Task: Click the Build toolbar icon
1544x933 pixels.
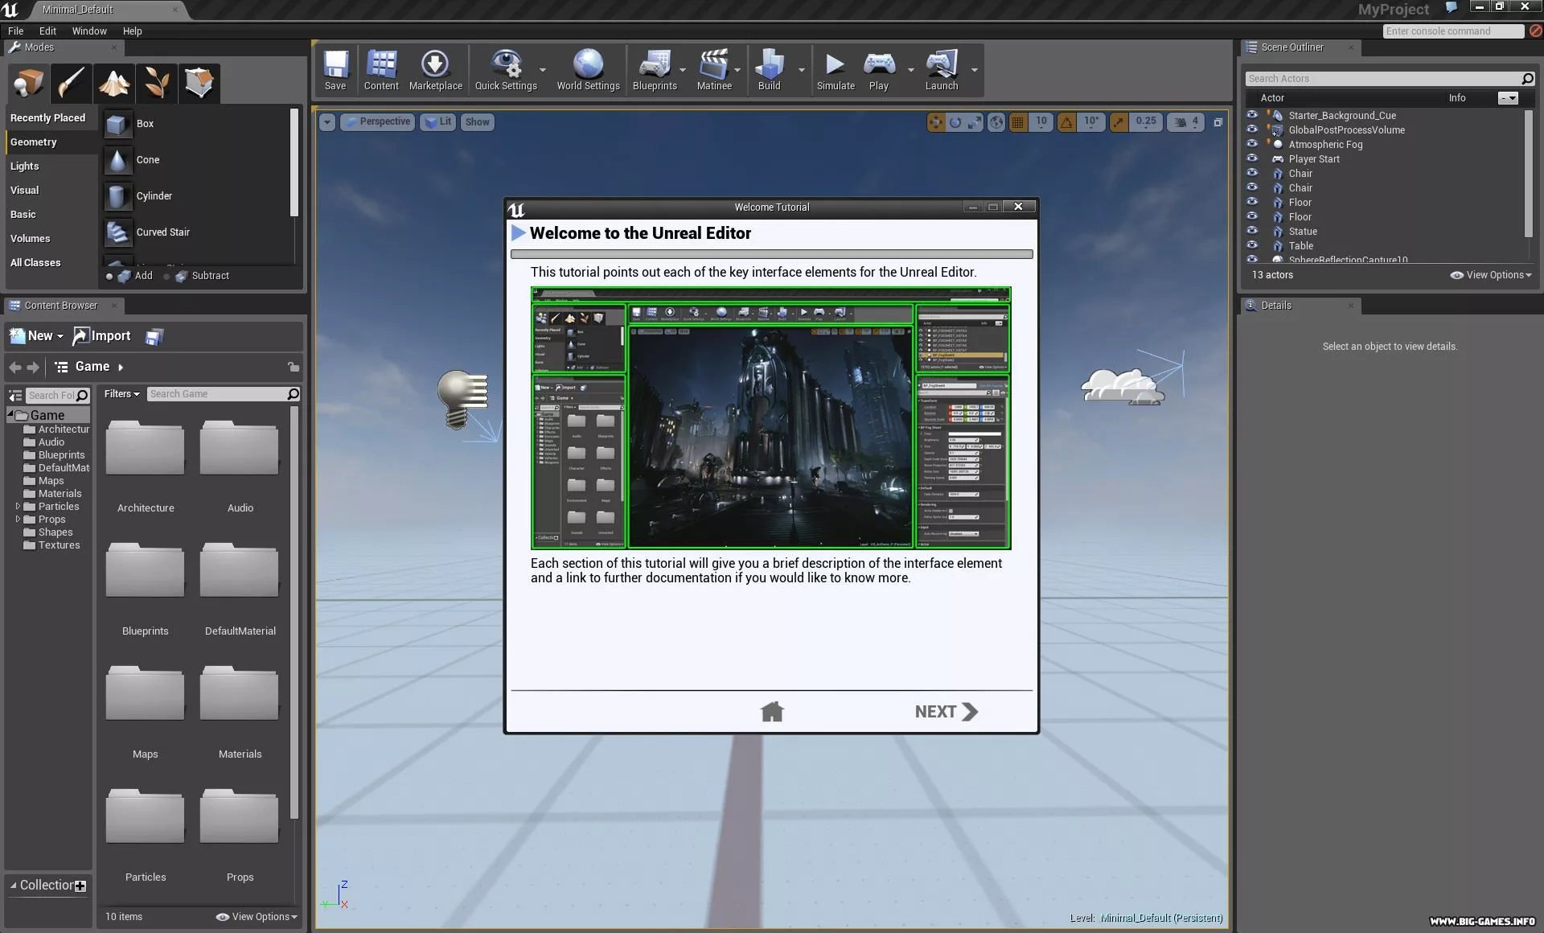Action: (x=769, y=70)
